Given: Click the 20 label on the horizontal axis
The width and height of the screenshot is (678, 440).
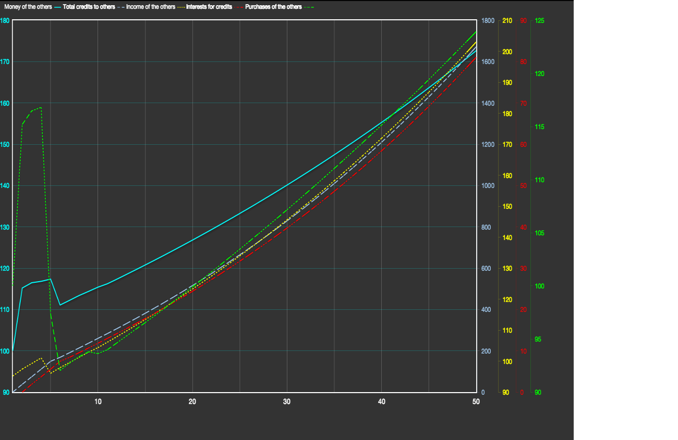Looking at the screenshot, I should [192, 401].
